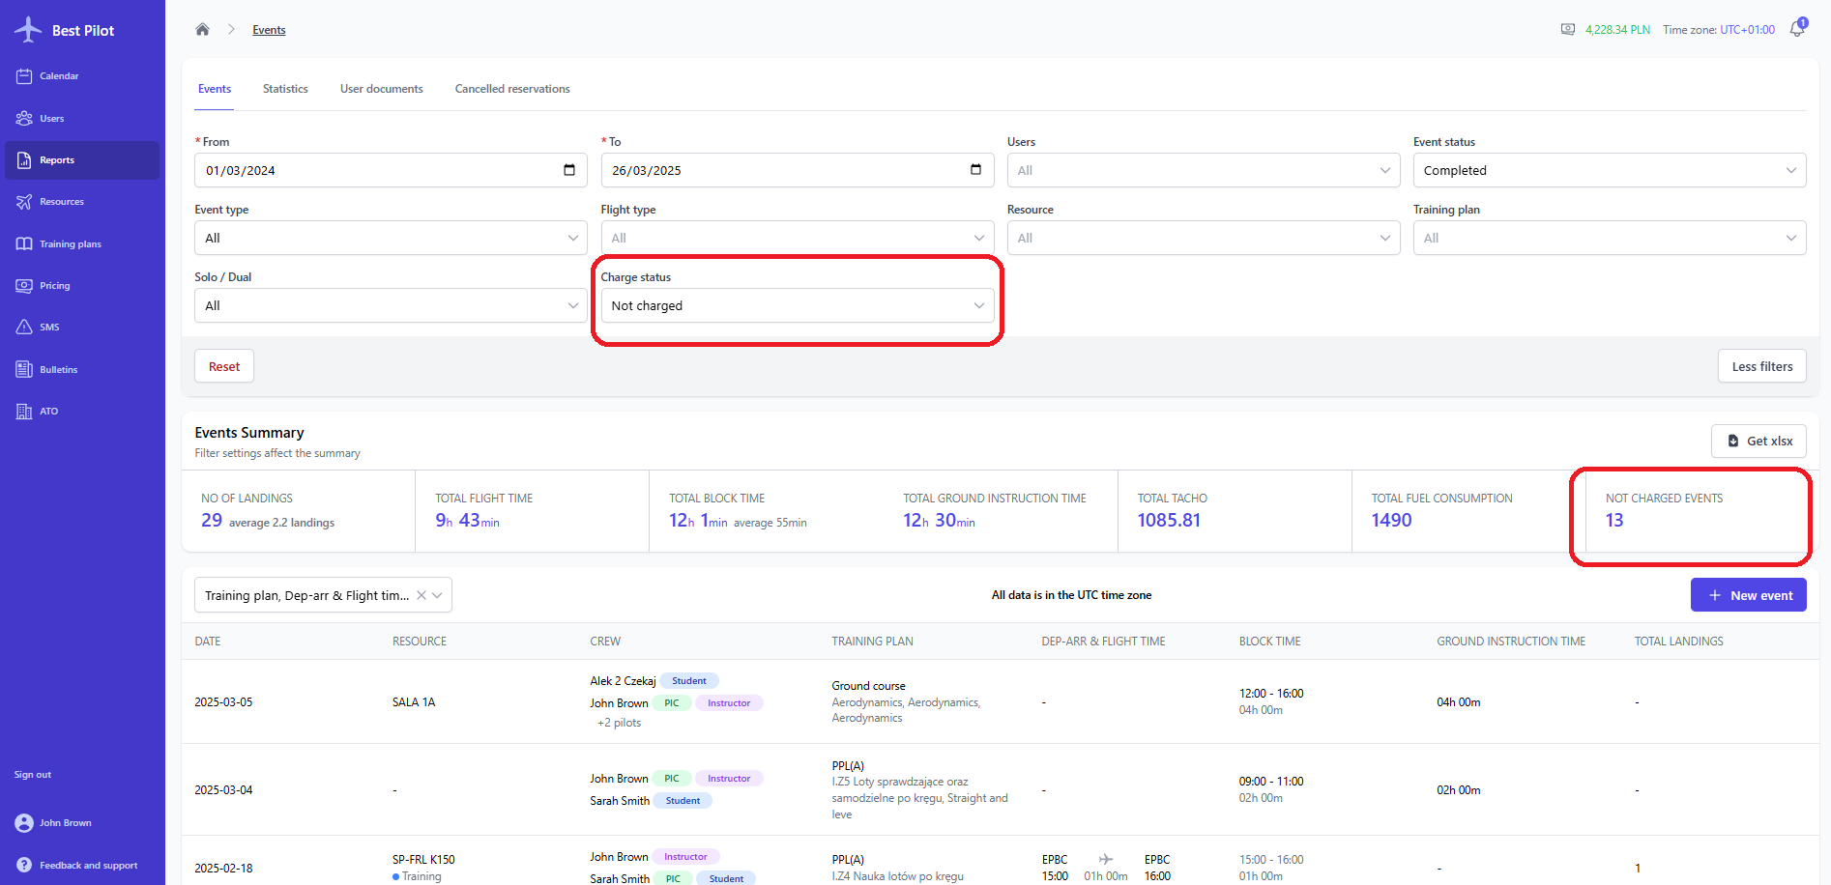Viewport: 1831px width, 885px height.
Task: Open the User documents tab
Action: [382, 89]
